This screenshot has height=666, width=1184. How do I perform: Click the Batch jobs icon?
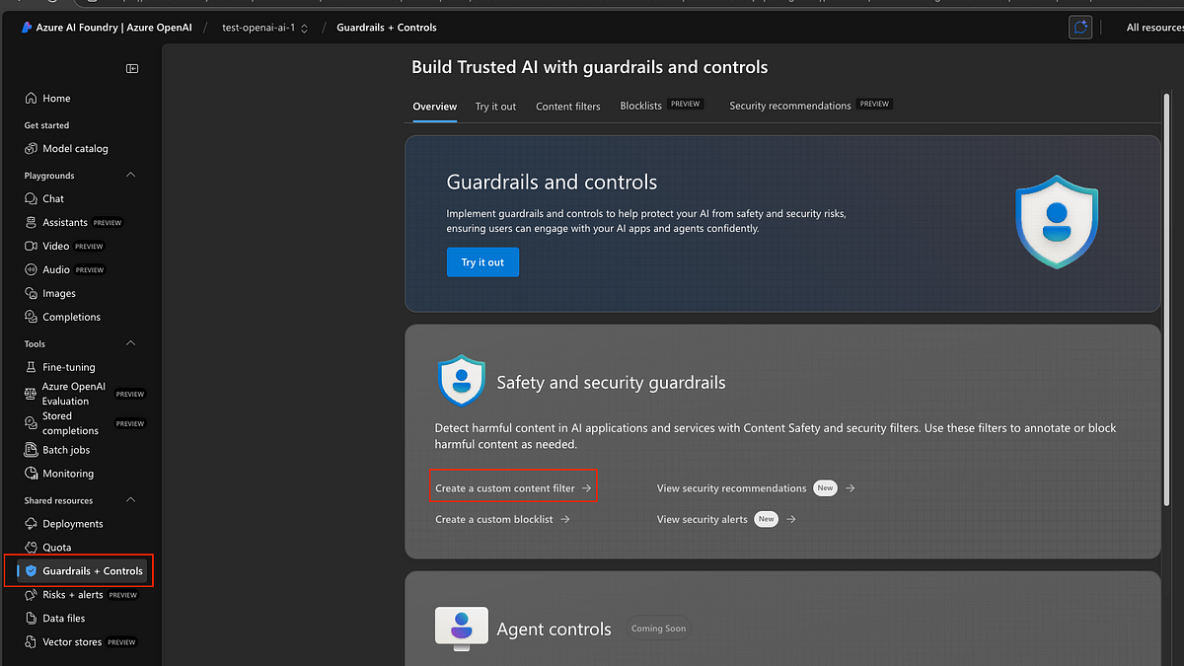[x=32, y=450]
